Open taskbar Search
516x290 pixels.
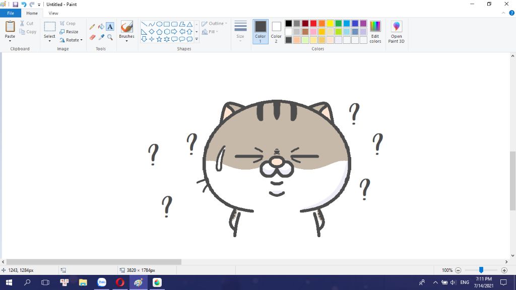27,282
